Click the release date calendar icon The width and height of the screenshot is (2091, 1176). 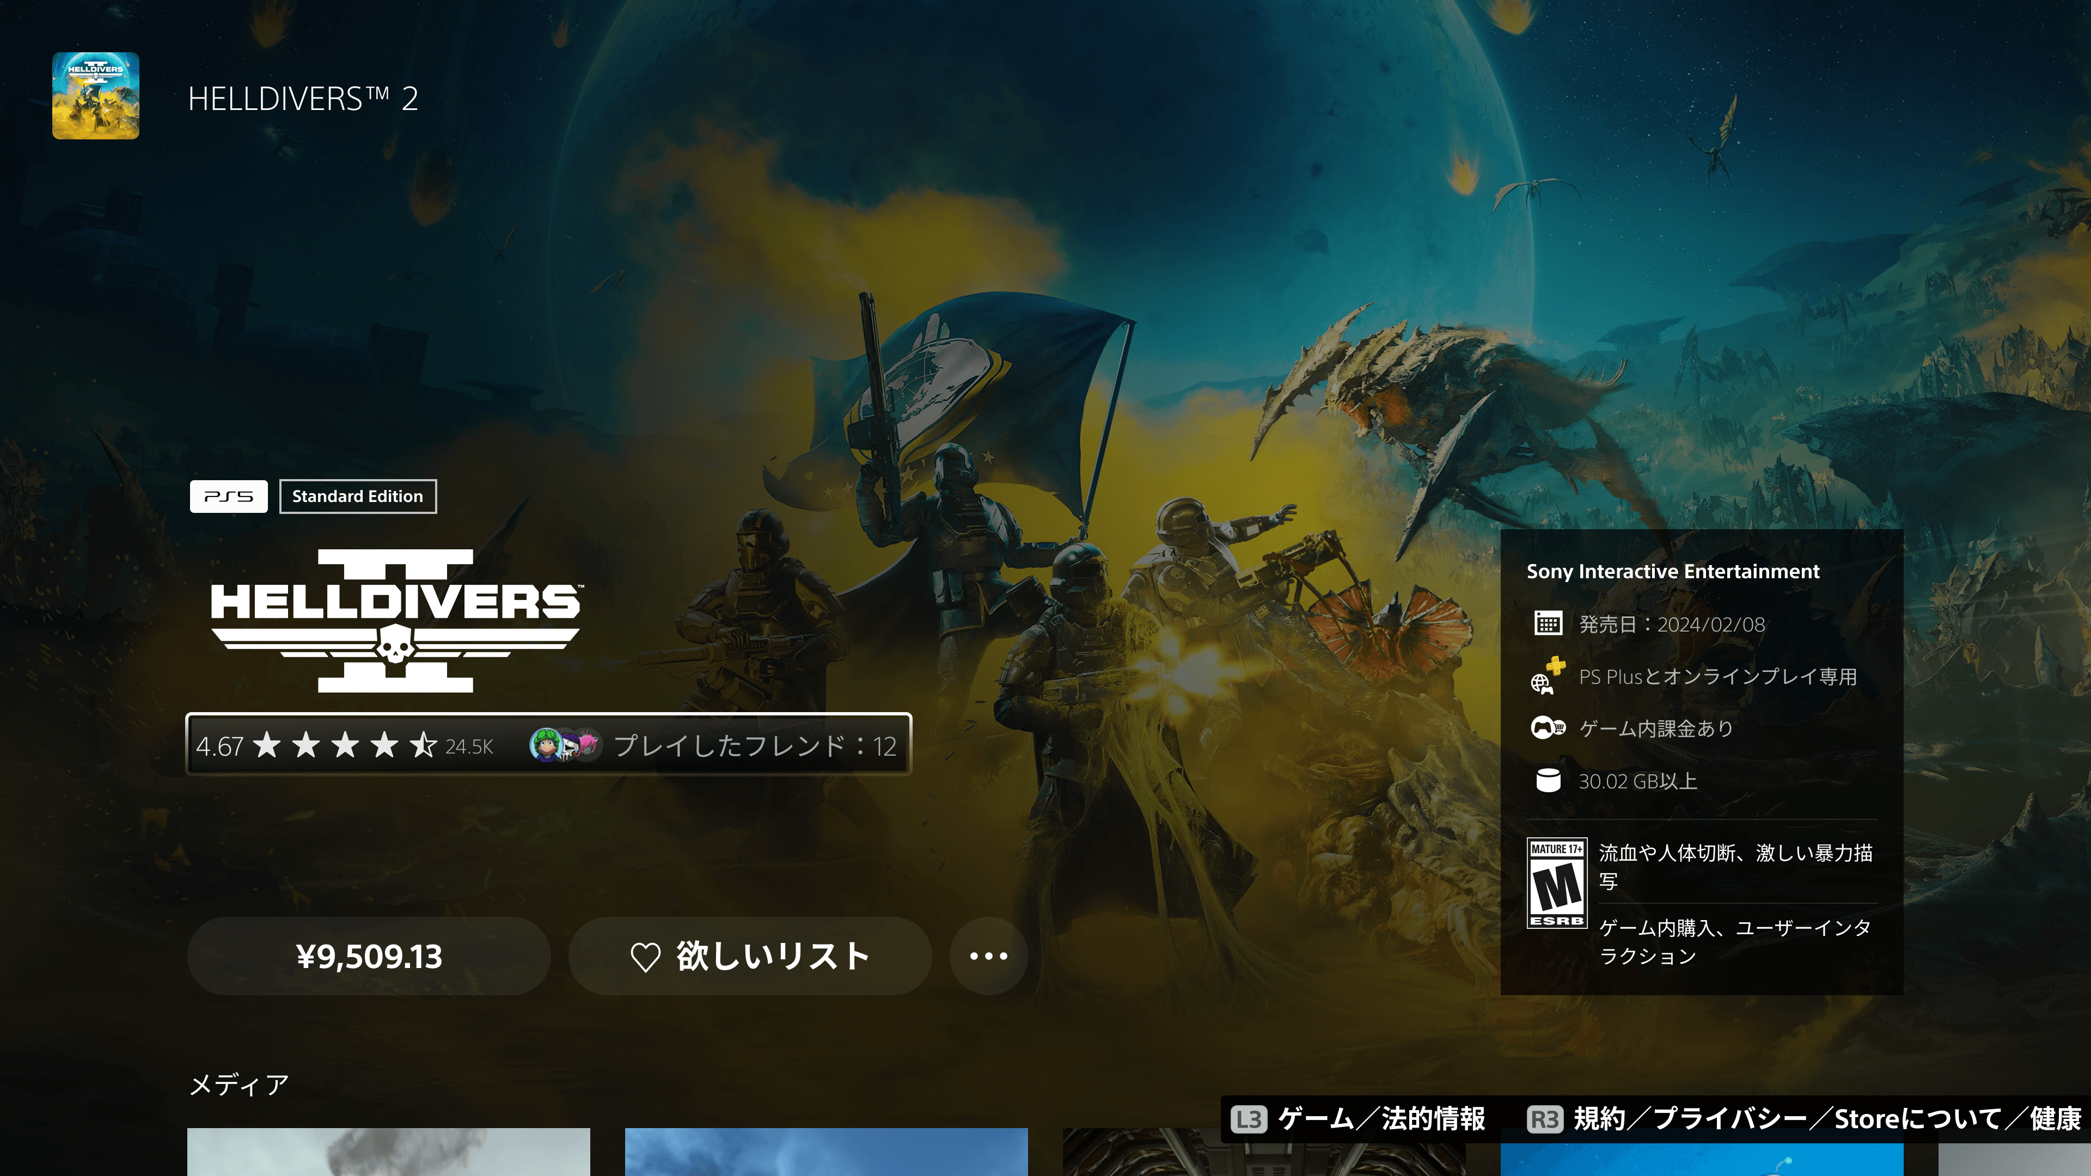click(1548, 623)
